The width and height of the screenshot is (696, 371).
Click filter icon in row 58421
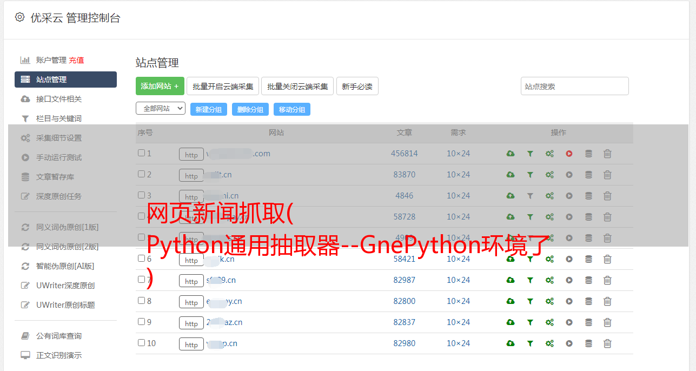pyautogui.click(x=530, y=259)
